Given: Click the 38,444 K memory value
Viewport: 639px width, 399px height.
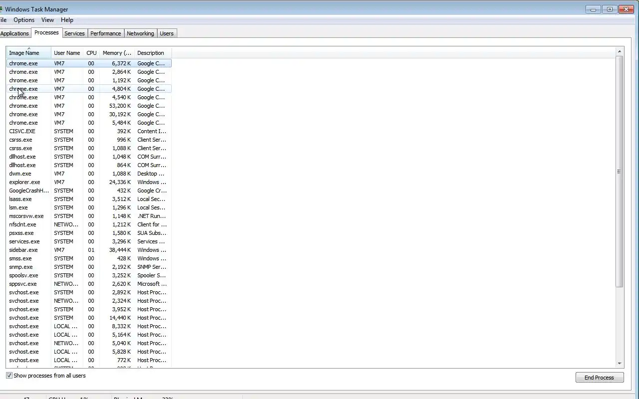Looking at the screenshot, I should (x=120, y=250).
